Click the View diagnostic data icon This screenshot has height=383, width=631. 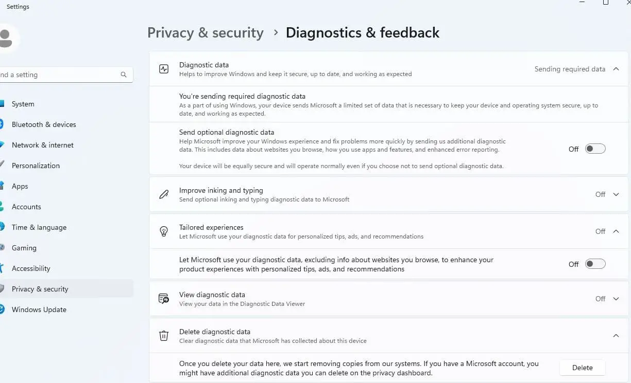[x=164, y=299]
